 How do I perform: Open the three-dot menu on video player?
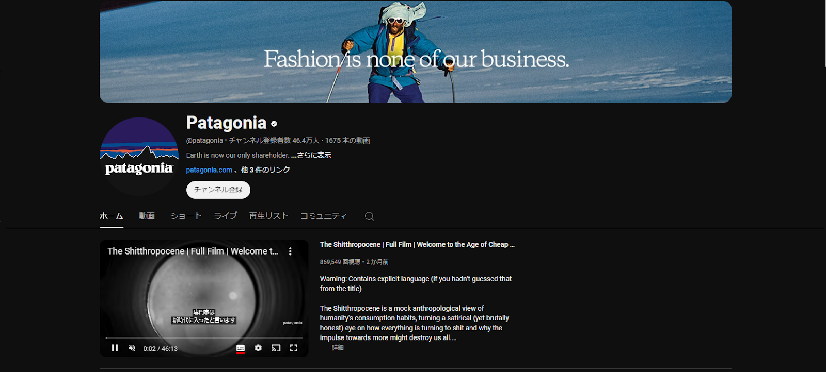[290, 251]
